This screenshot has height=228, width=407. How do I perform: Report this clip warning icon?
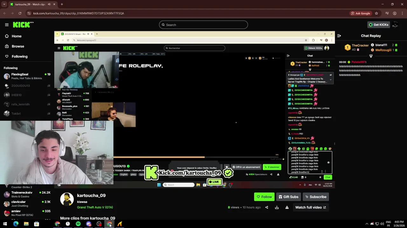287,207
